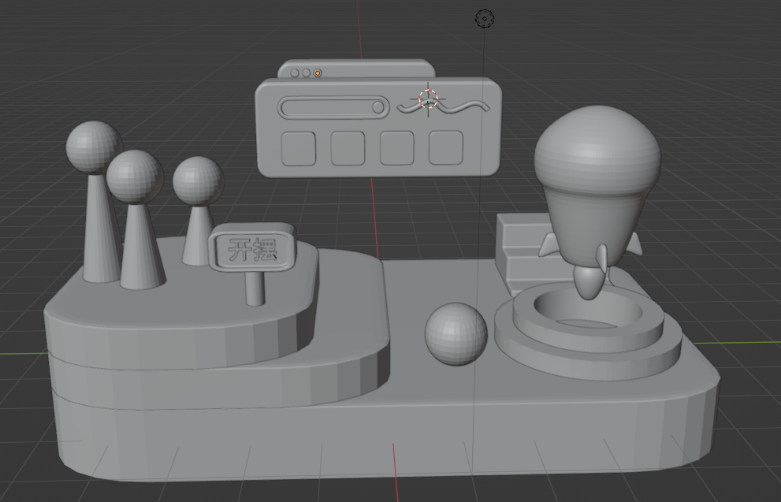Click the middle small circle on the back panel

pos(306,73)
